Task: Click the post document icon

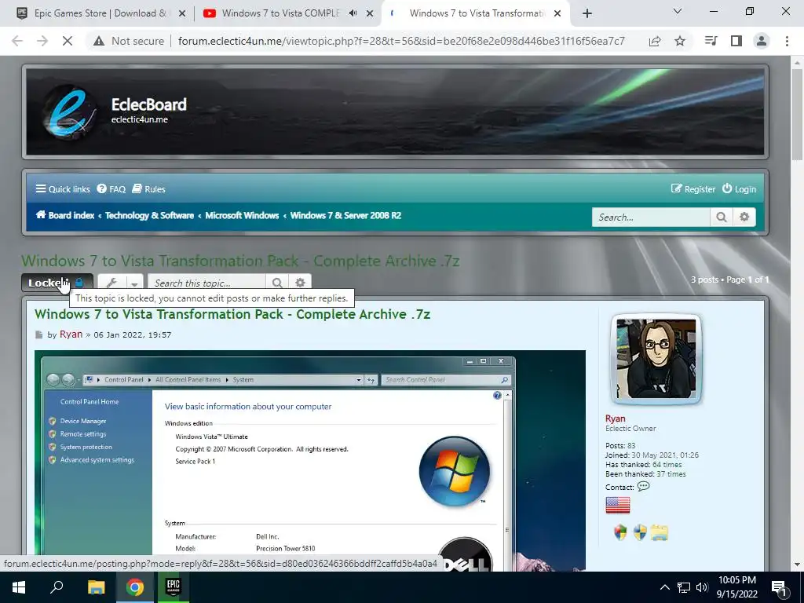Action: click(x=39, y=334)
